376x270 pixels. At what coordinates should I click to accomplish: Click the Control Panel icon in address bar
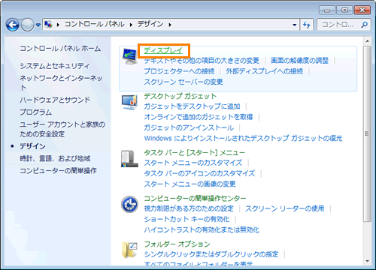point(48,24)
